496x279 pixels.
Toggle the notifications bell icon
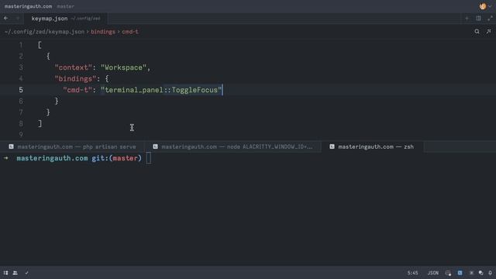[x=490, y=273]
